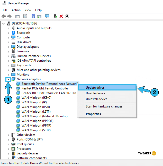The image size is (163, 166).
Task: Open the Action menu
Action: (x=16, y=10)
